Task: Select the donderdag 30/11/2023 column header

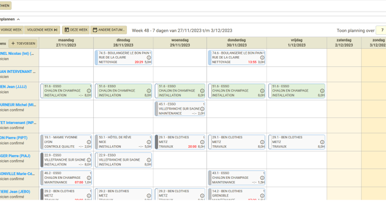Action: [237, 43]
